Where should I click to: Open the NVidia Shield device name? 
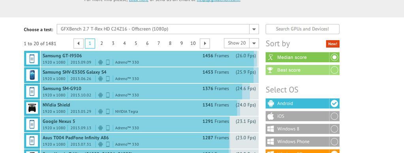[x=56, y=105]
